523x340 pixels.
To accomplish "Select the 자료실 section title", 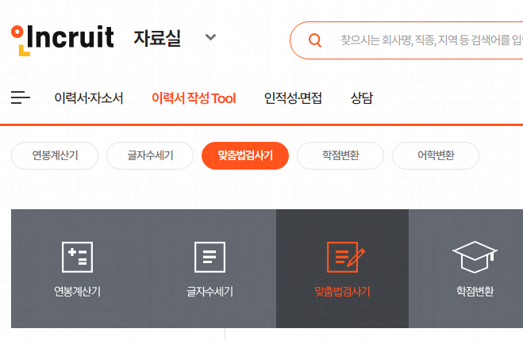I will point(157,38).
